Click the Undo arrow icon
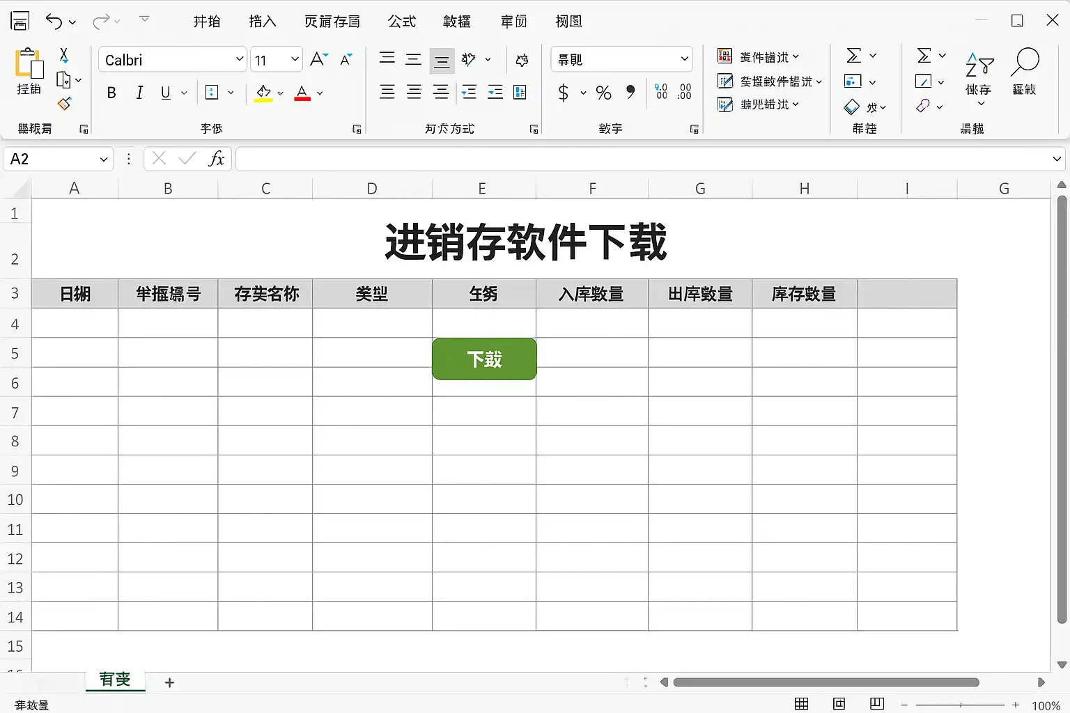 click(x=54, y=22)
